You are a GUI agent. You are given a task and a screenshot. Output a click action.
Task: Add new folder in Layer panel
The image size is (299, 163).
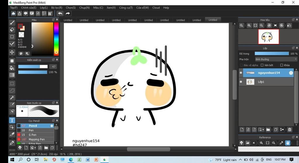point(268,130)
